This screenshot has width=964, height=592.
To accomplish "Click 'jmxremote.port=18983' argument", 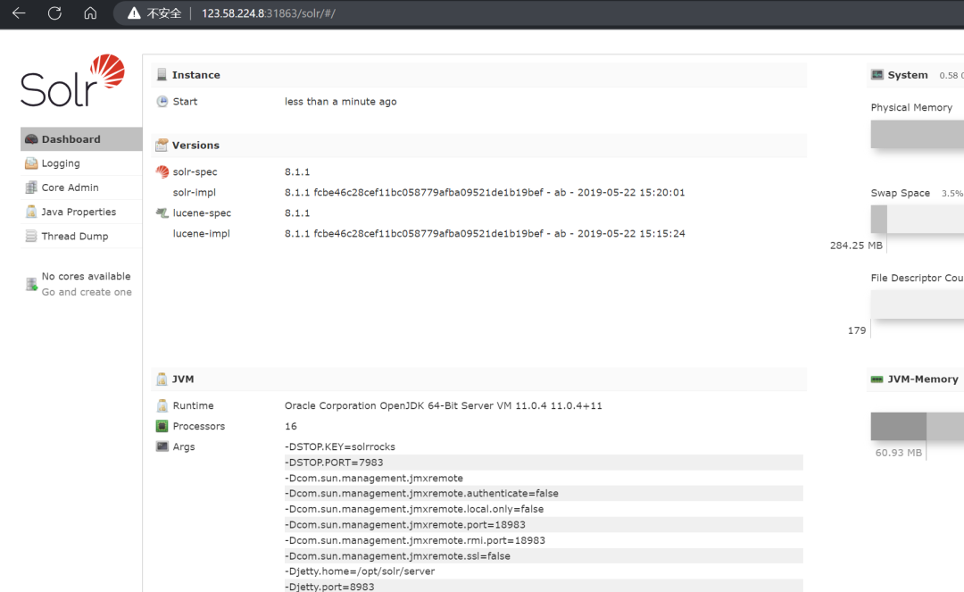I will [405, 525].
